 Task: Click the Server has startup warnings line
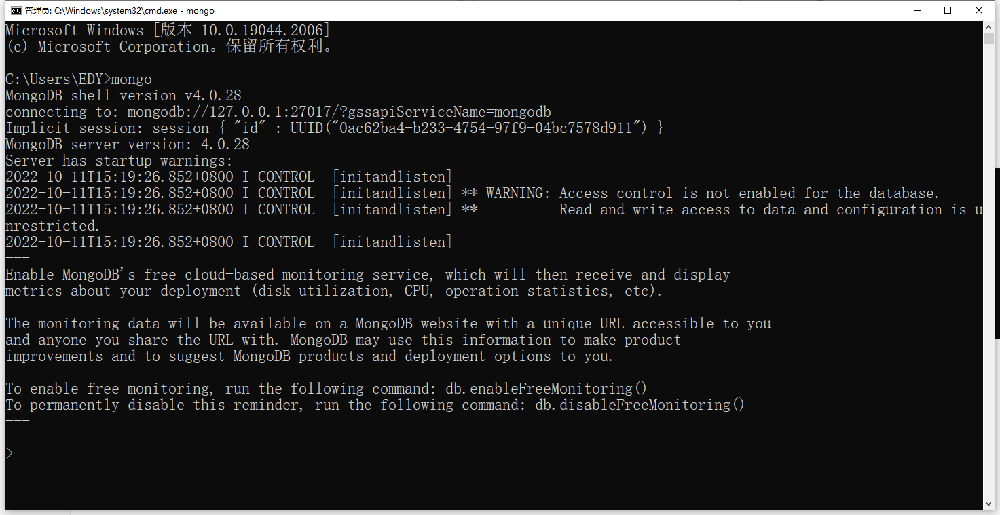click(119, 161)
